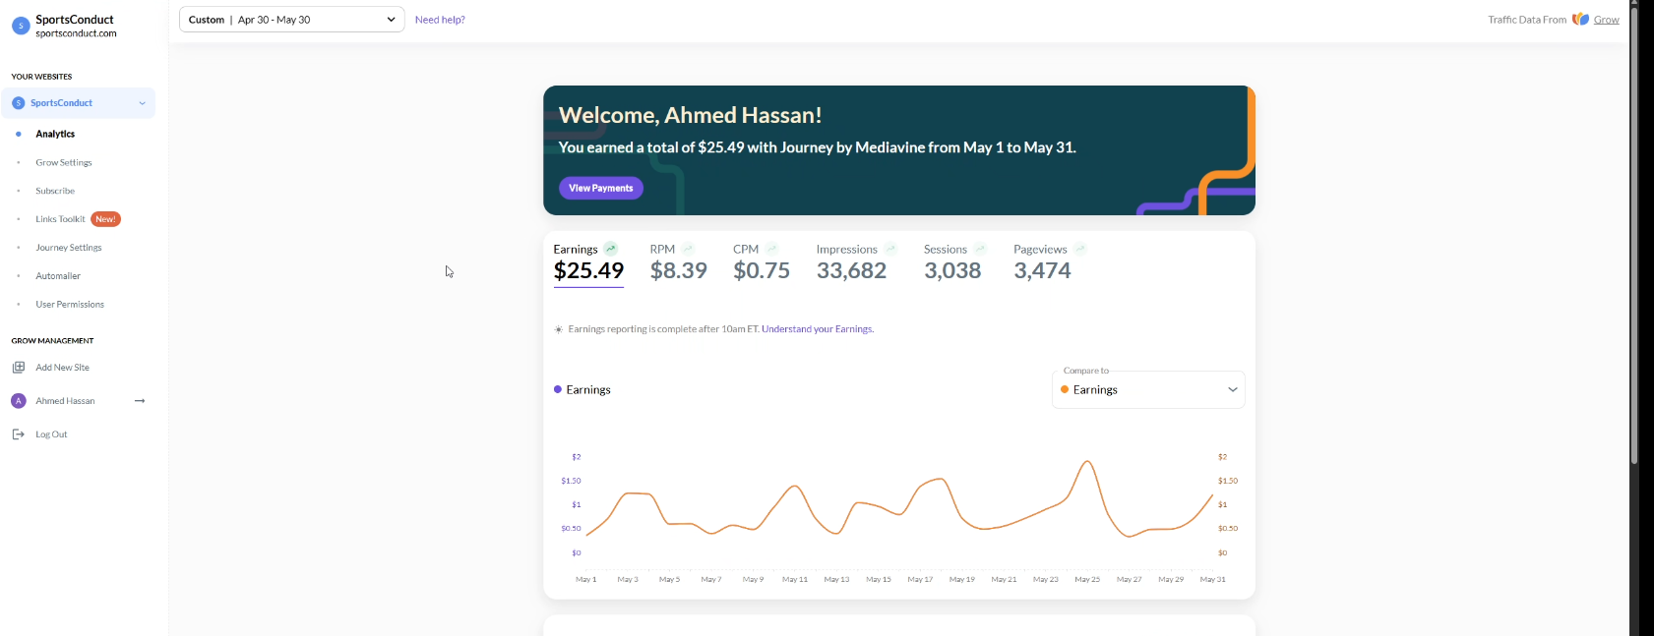Click the View Payments button
The height and width of the screenshot is (636, 1654).
(601, 188)
